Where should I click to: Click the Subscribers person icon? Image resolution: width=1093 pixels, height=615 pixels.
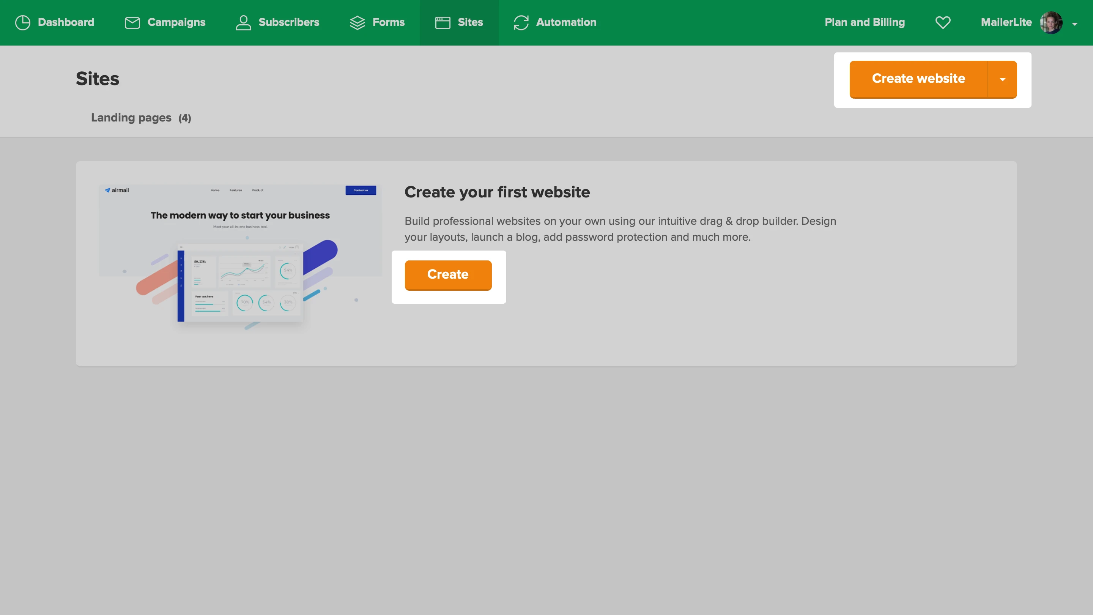243,22
